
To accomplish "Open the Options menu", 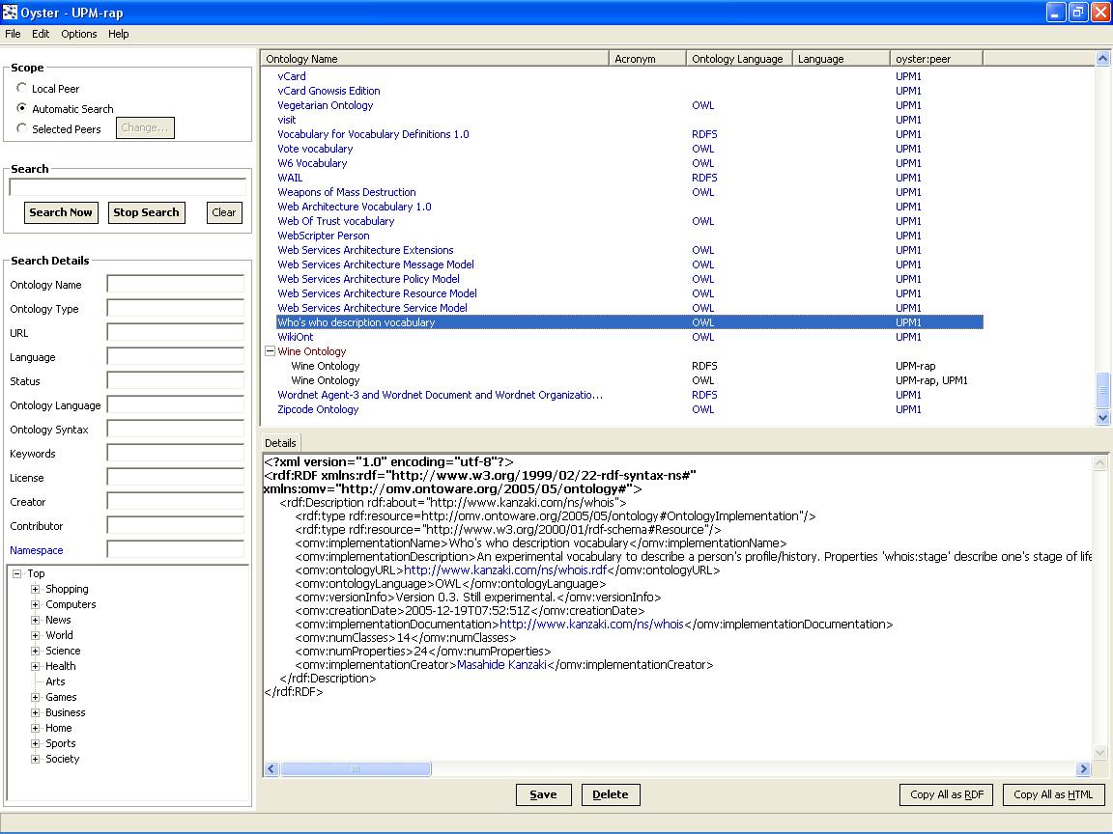I will click(78, 34).
